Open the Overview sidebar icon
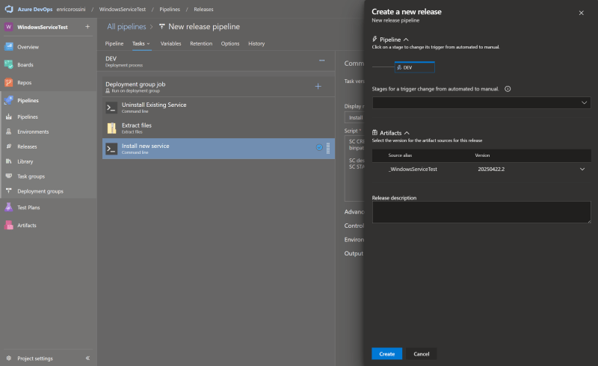 (x=9, y=47)
